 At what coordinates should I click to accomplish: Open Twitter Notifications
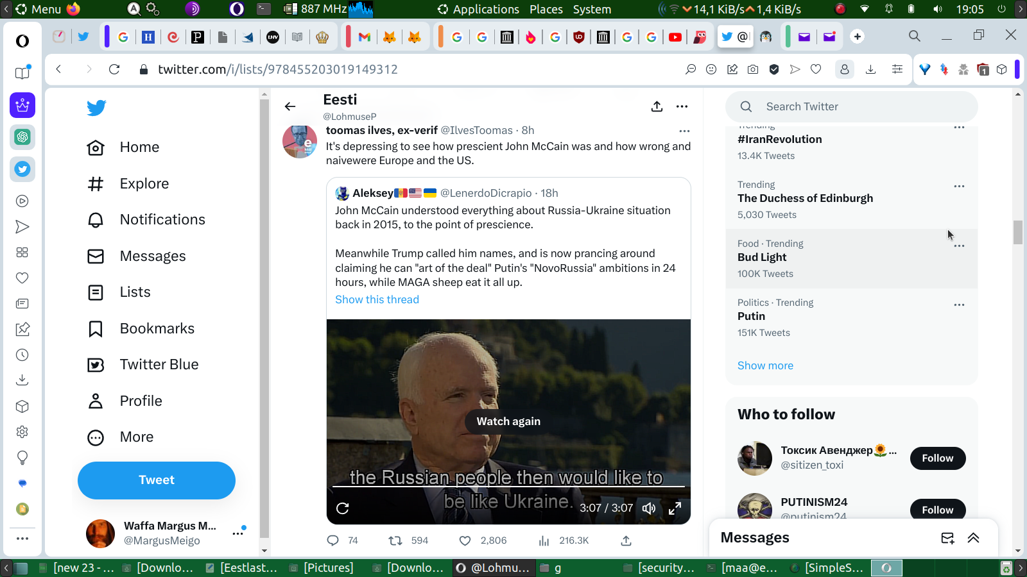pyautogui.click(x=146, y=220)
